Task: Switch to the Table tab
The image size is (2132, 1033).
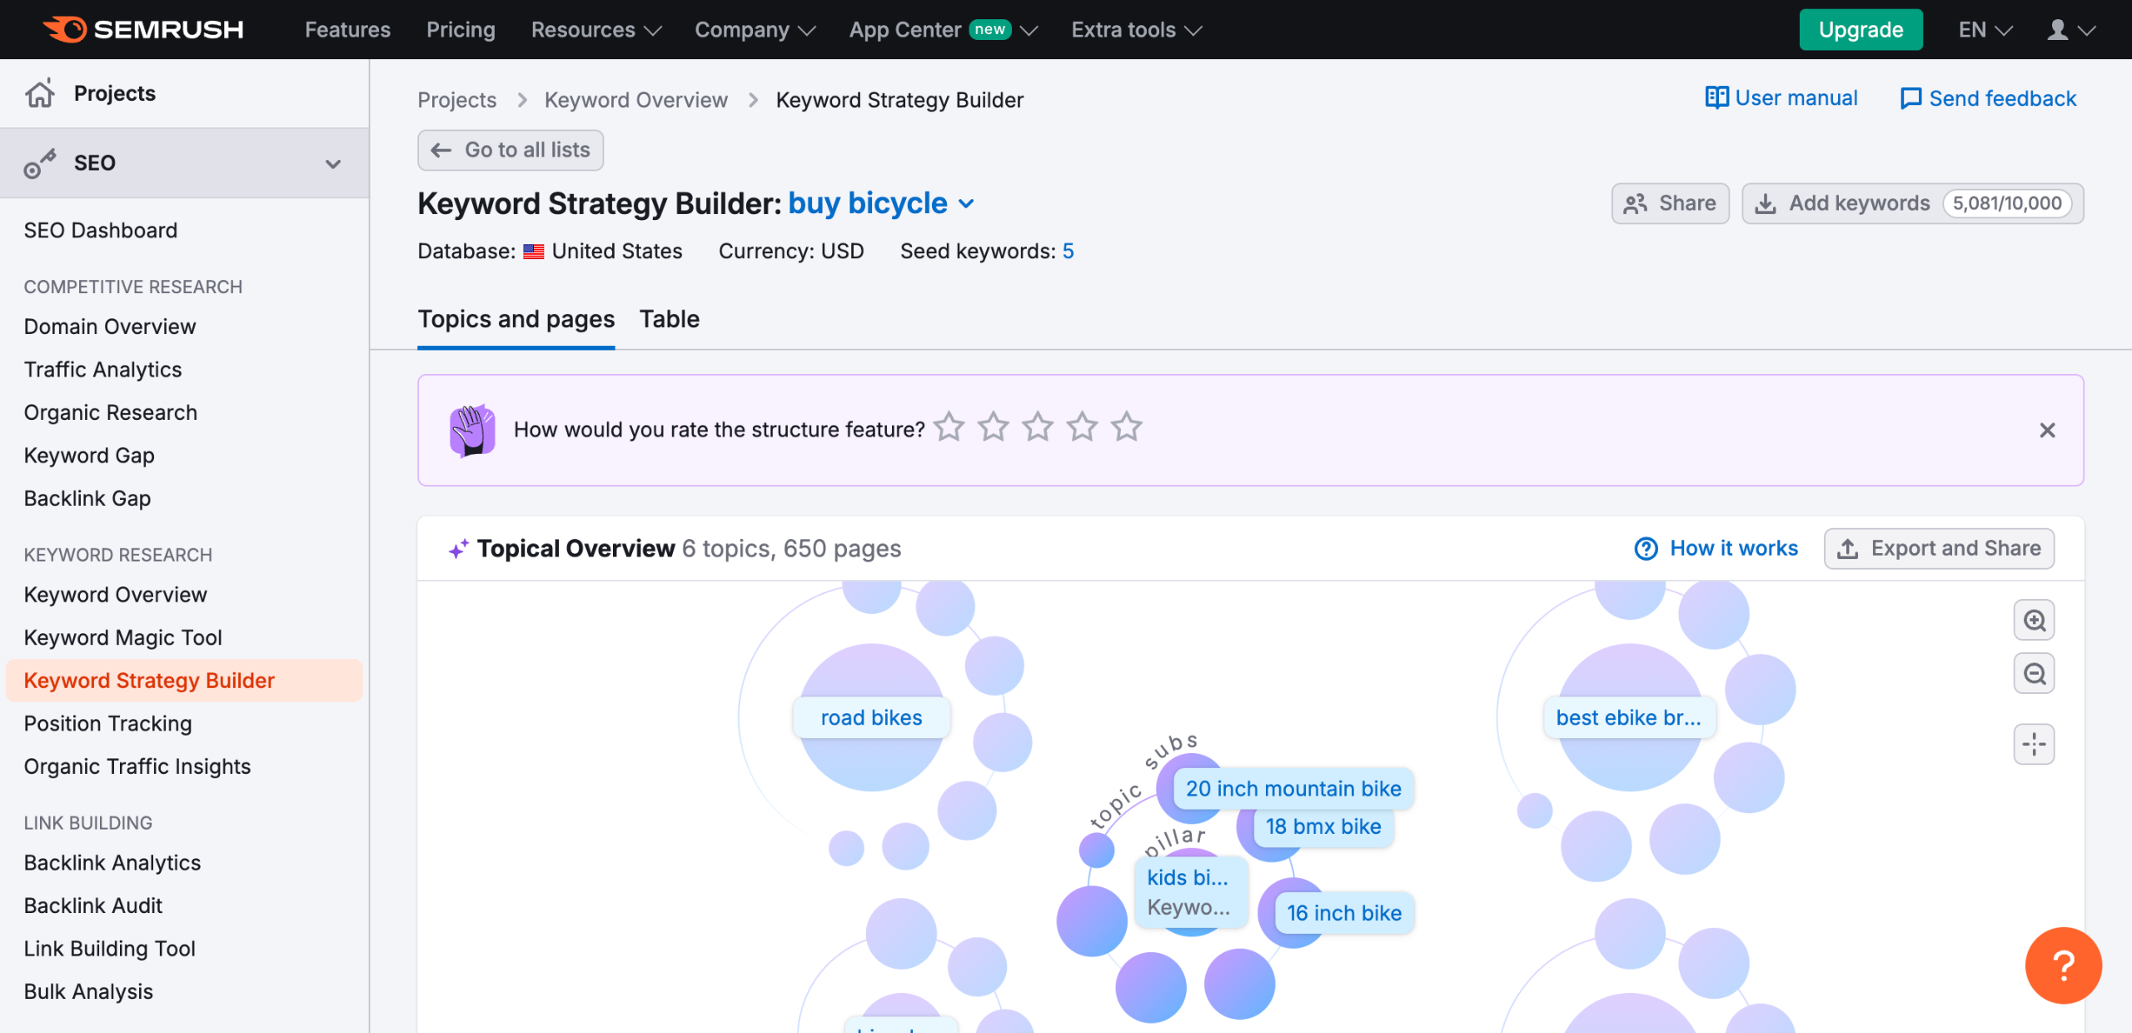Action: (669, 319)
